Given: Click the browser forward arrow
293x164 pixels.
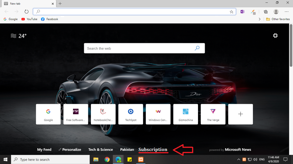Looking at the screenshot, I should pos(16,12).
